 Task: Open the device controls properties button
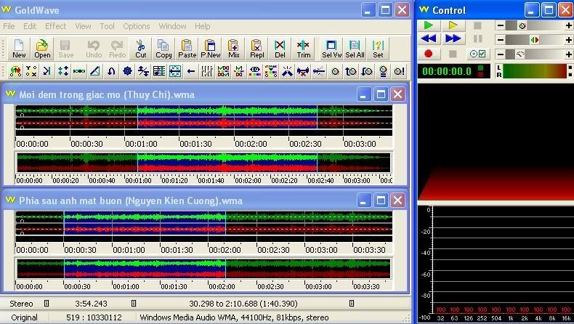pyautogui.click(x=477, y=54)
